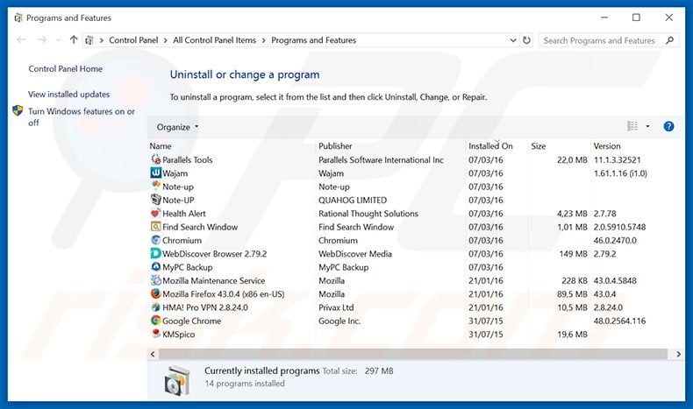Viewport: 693px width, 409px height.
Task: Open help with the question mark icon
Action: coord(668,126)
